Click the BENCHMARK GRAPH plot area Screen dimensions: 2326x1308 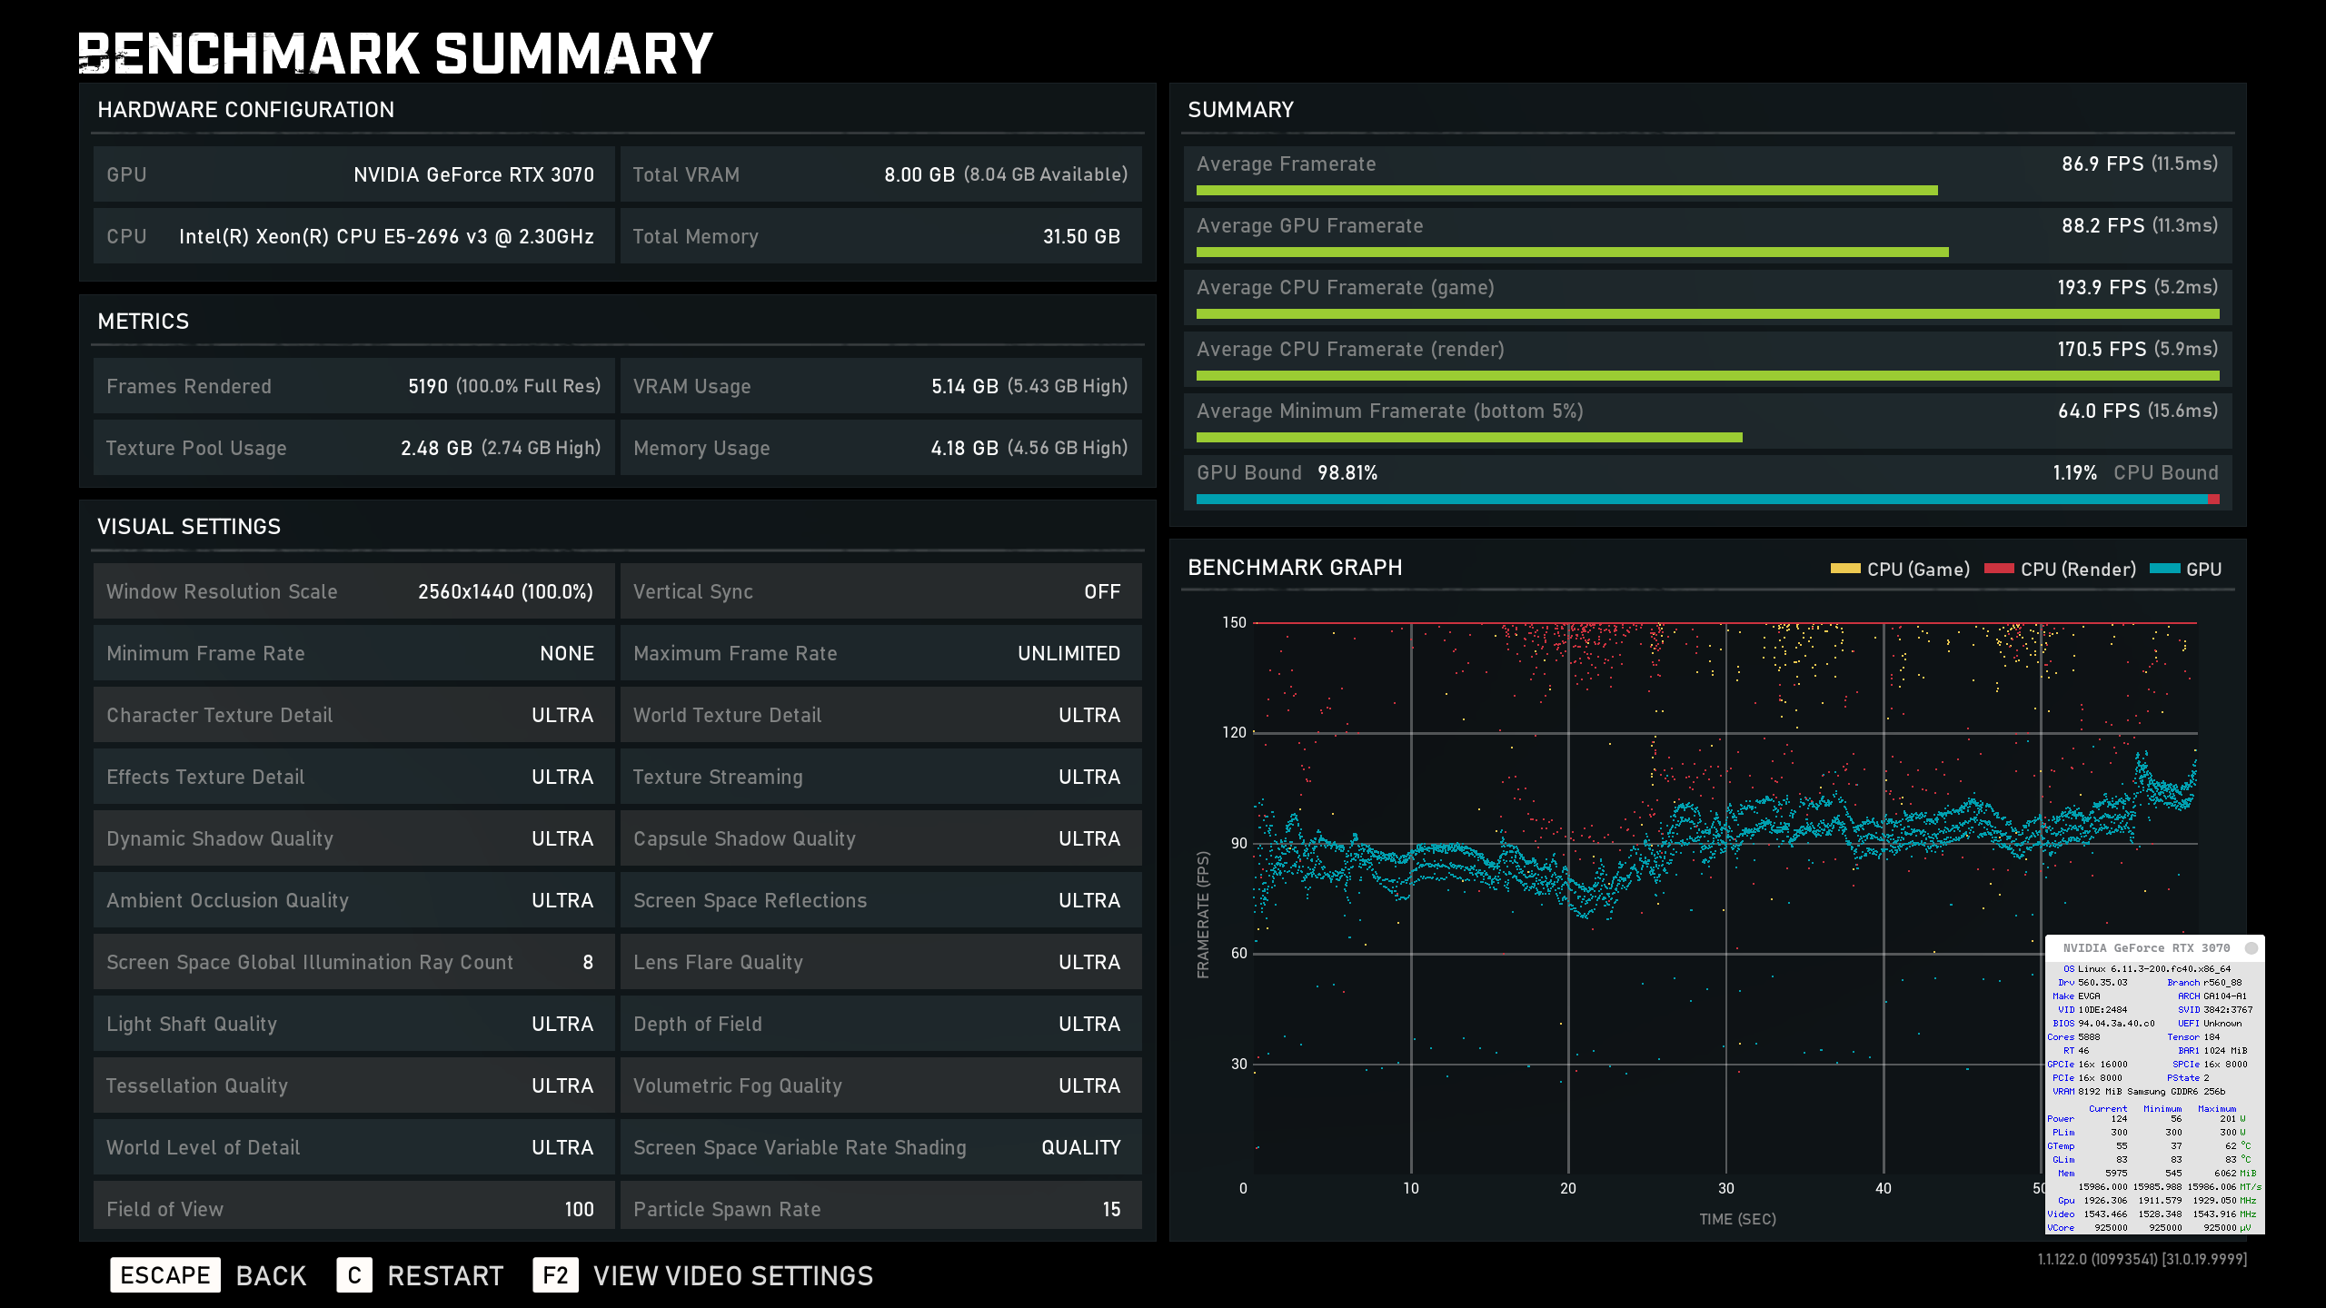point(1725,897)
